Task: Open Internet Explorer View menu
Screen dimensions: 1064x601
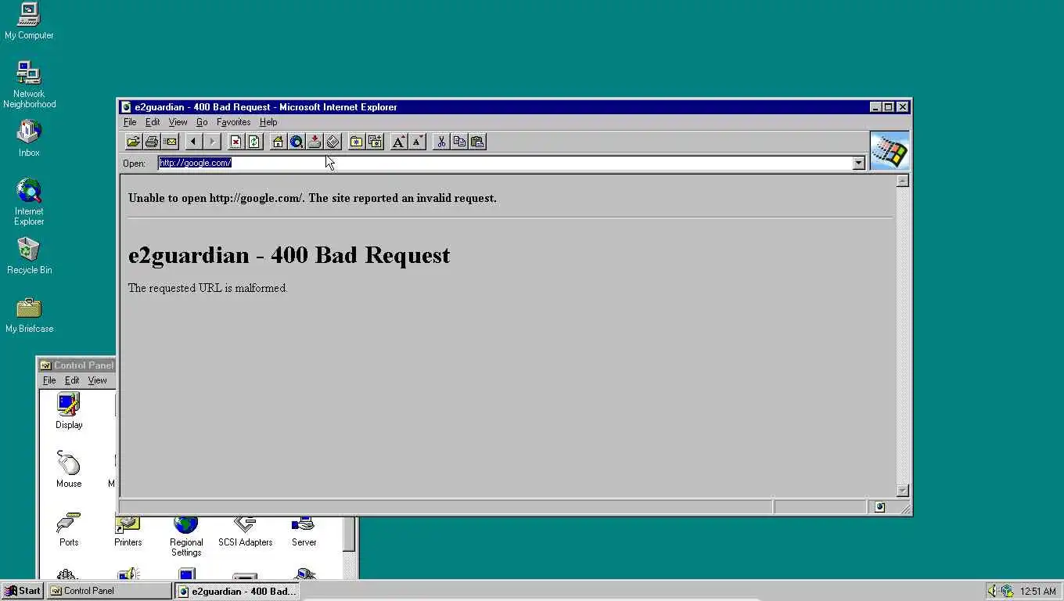Action: (x=178, y=122)
